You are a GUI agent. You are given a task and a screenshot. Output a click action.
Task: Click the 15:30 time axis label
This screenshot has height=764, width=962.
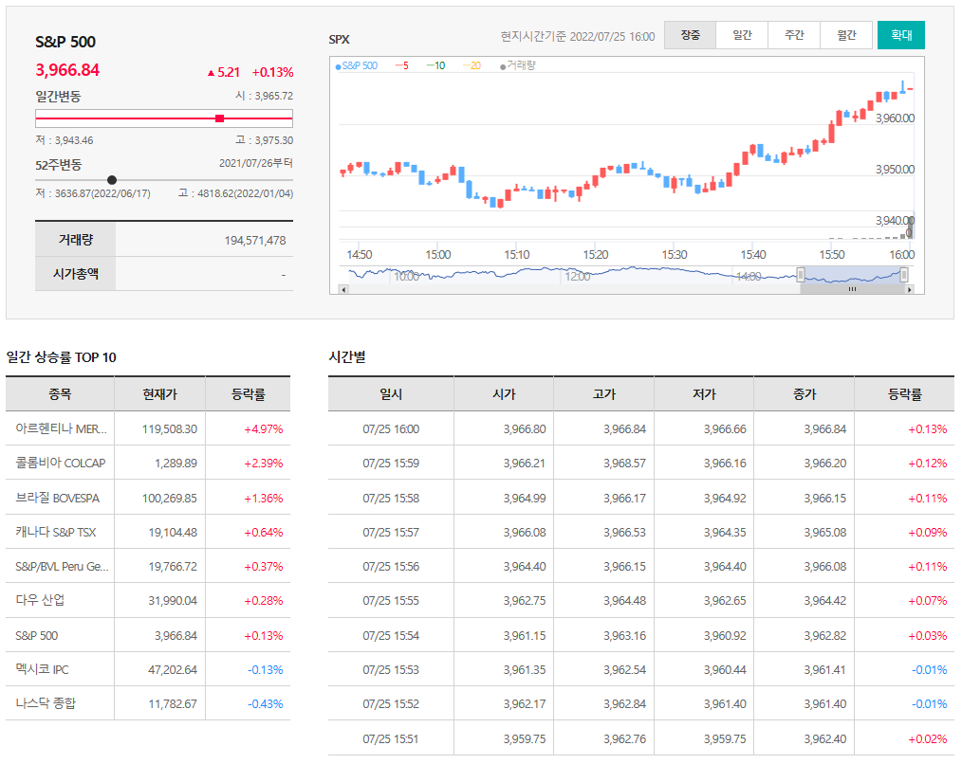pyautogui.click(x=675, y=254)
